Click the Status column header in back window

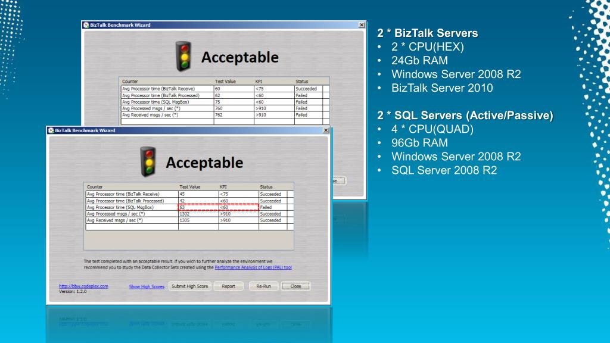[x=302, y=82]
